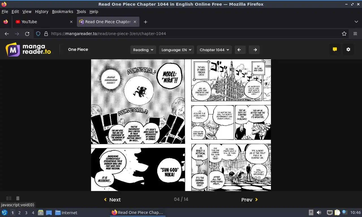Open the Firefox hamburger menu
362x217 pixels.
355,34
